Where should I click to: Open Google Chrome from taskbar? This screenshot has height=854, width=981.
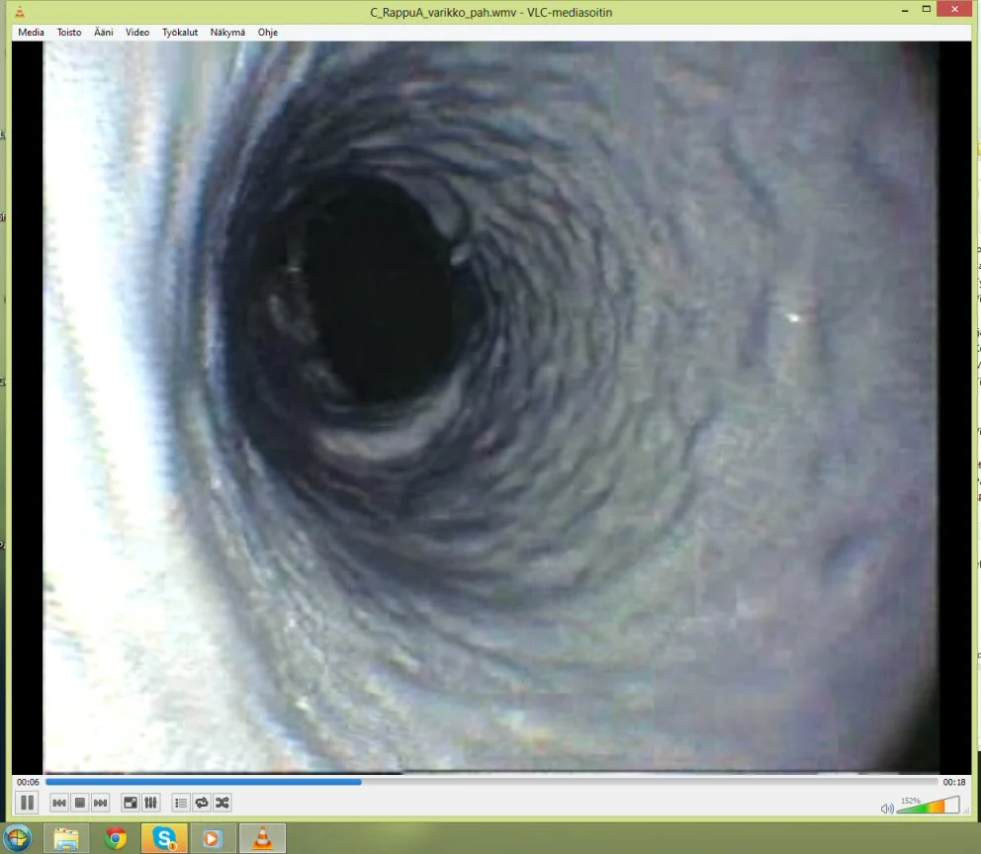(x=116, y=838)
